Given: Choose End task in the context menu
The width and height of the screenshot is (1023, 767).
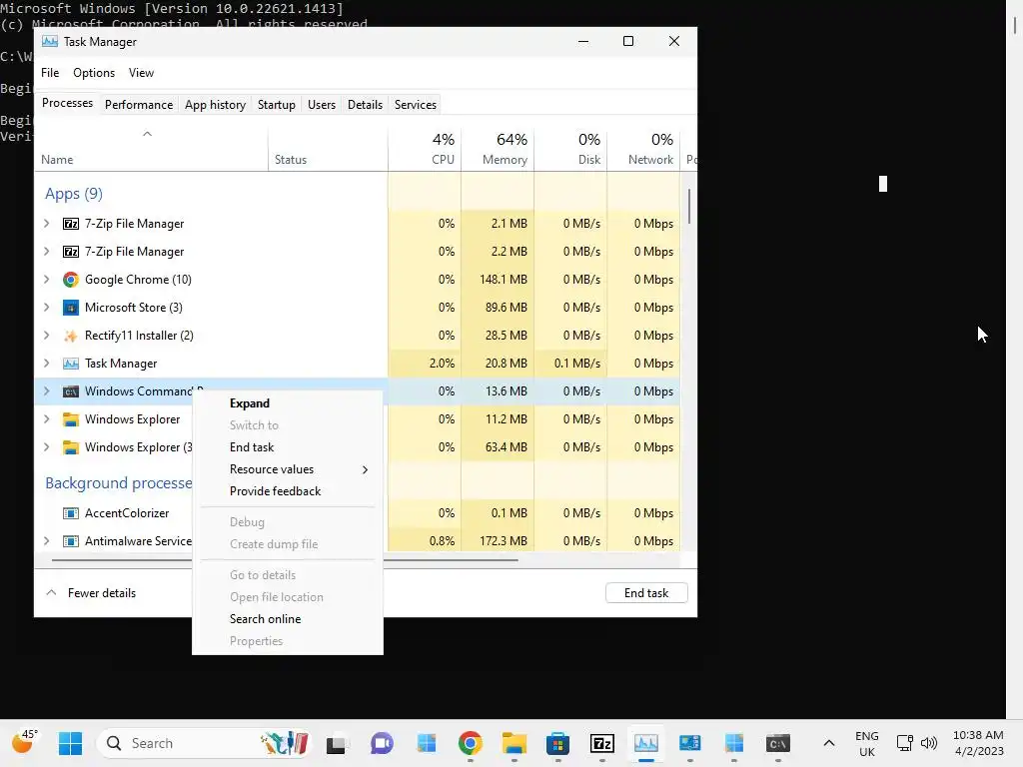Looking at the screenshot, I should [288, 447].
